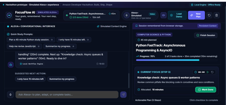Click the chat conversation scrollbar
Image resolution: width=226 pixels, height=105 pixels.
[x=129, y=81]
